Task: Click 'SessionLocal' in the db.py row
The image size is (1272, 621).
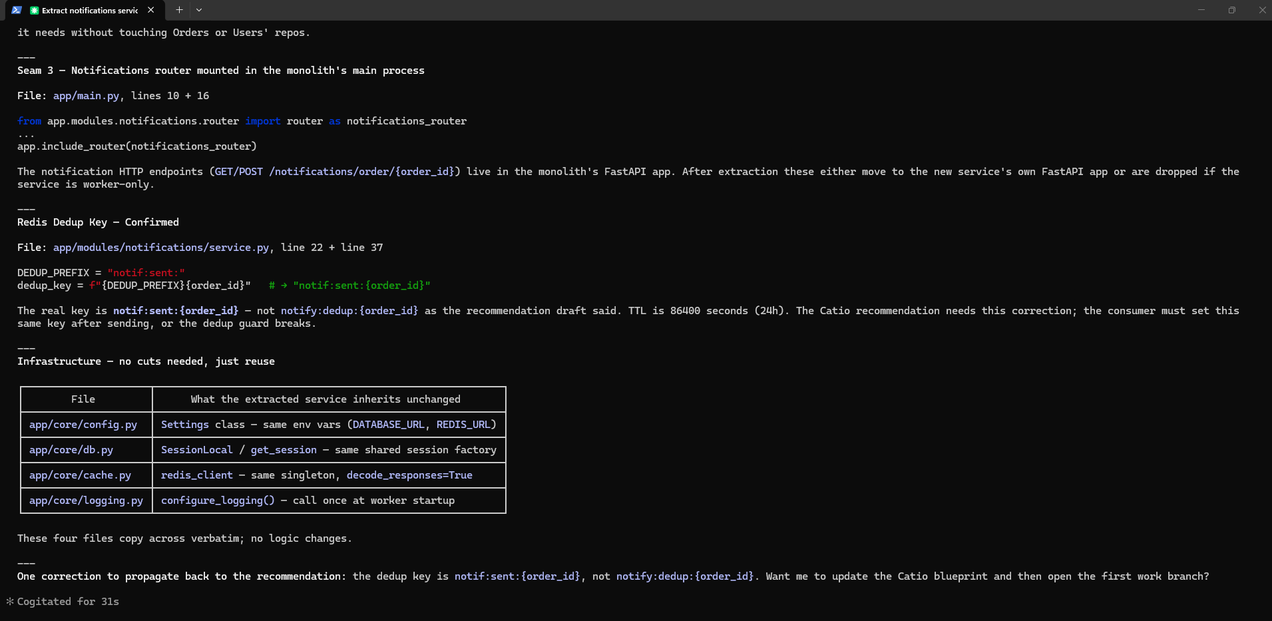Action: 197,450
